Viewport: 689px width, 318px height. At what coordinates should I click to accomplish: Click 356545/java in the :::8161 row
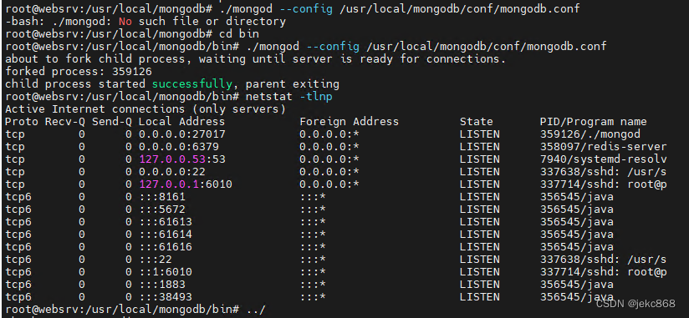[x=576, y=196]
